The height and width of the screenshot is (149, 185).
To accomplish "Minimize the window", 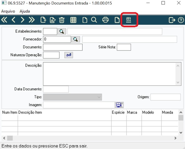I will [x=148, y=3].
